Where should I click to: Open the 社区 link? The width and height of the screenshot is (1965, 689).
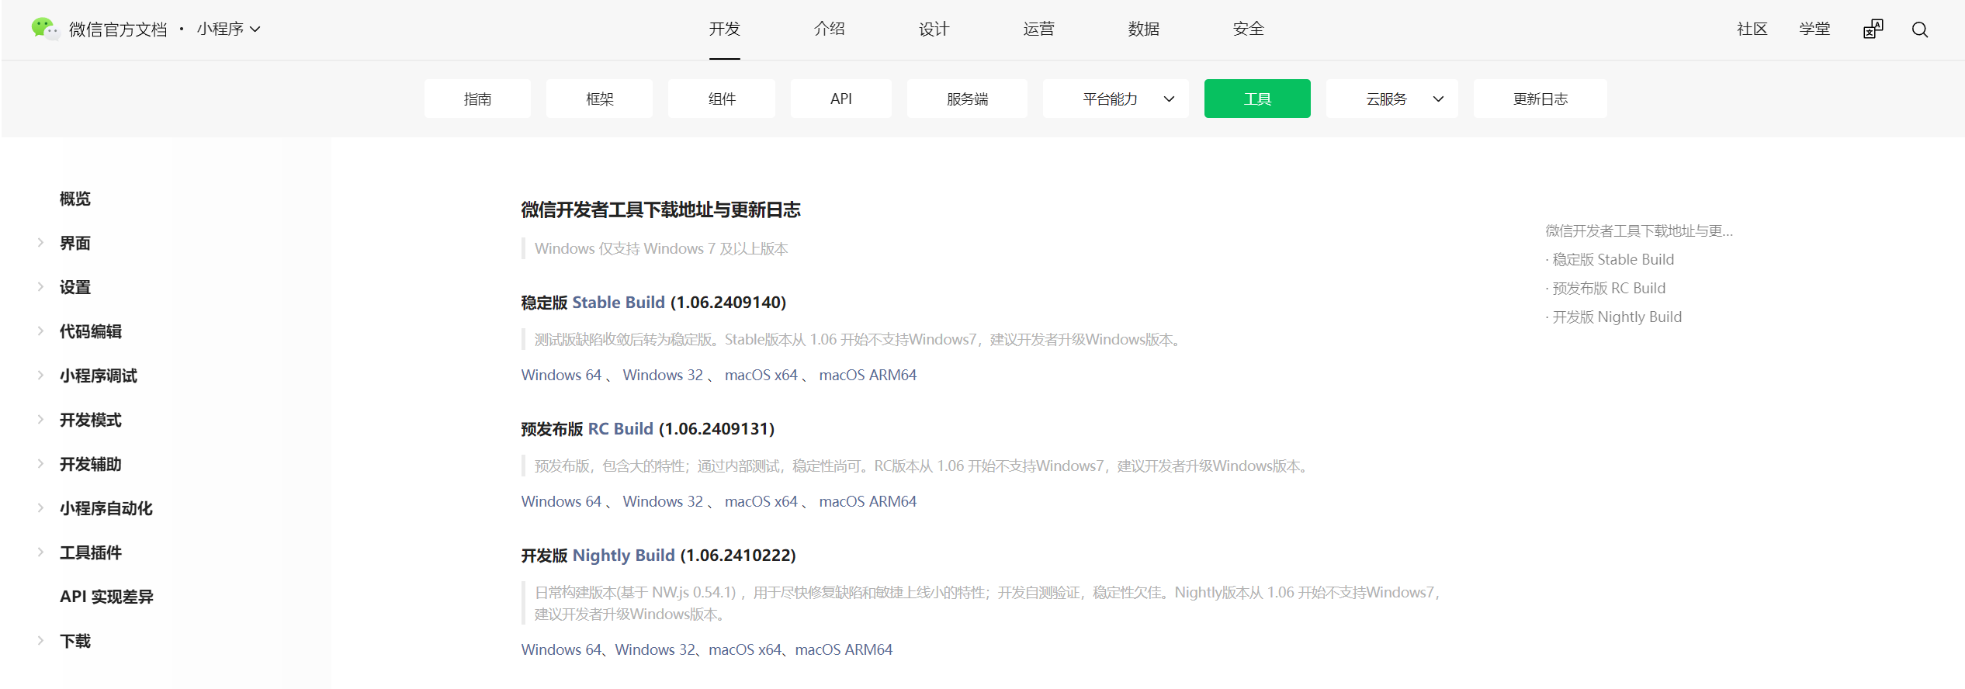coord(1752,29)
